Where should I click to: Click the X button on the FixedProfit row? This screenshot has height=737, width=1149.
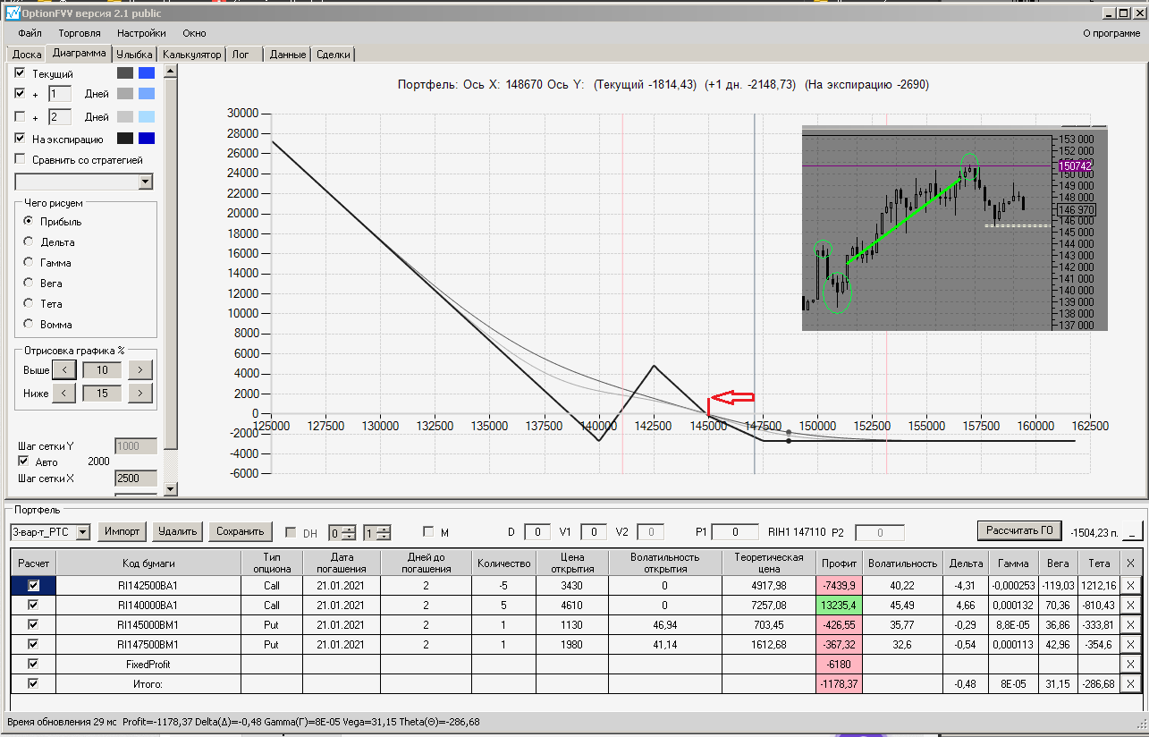pos(1131,664)
